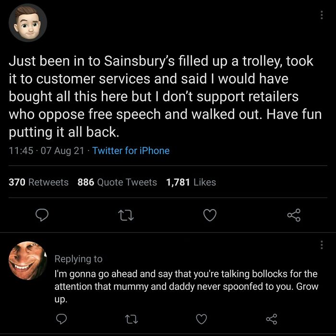Image resolution: width=336 pixels, height=336 pixels.
Task: Like the reply tweet
Action: [x=202, y=319]
